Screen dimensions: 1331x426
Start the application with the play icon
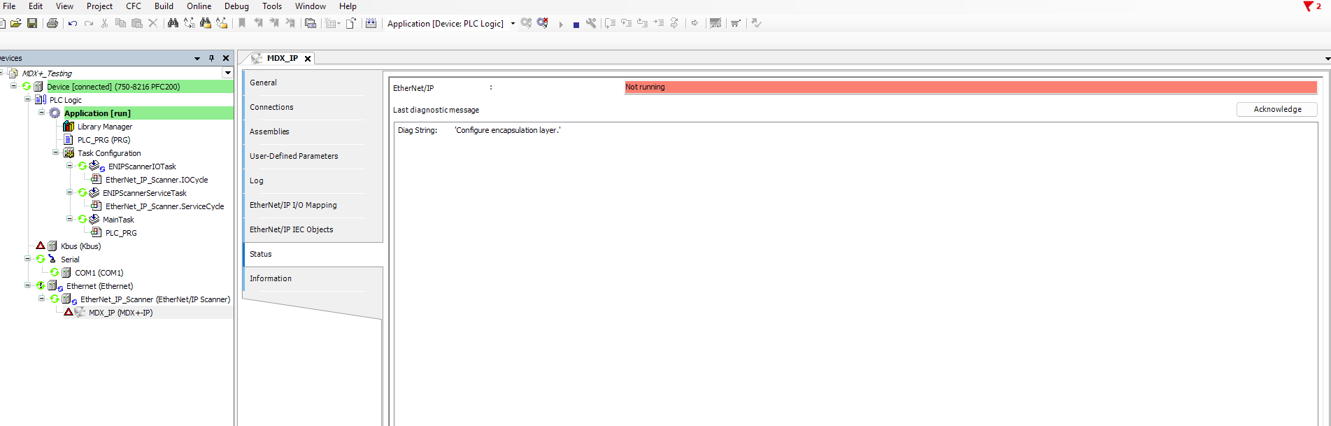561,24
